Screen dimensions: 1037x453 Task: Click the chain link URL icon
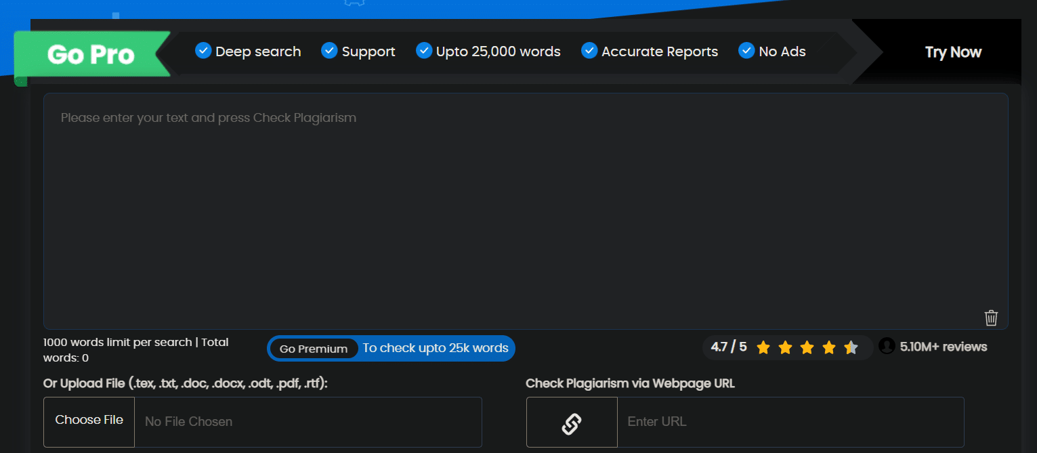tap(572, 423)
